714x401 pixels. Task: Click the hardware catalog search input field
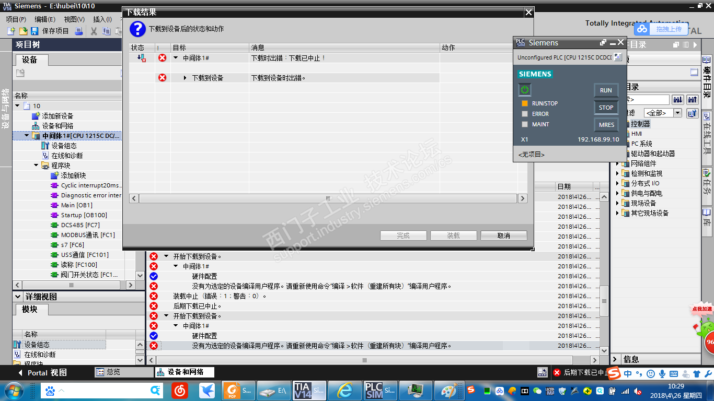coord(648,99)
